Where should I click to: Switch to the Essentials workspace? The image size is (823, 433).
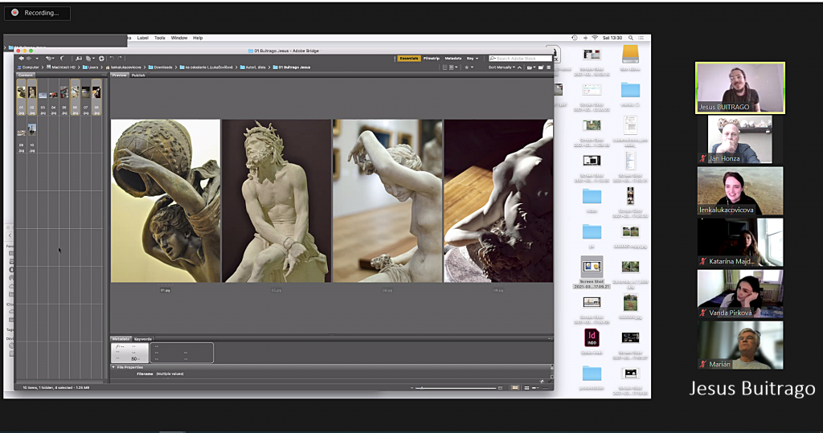[409, 59]
